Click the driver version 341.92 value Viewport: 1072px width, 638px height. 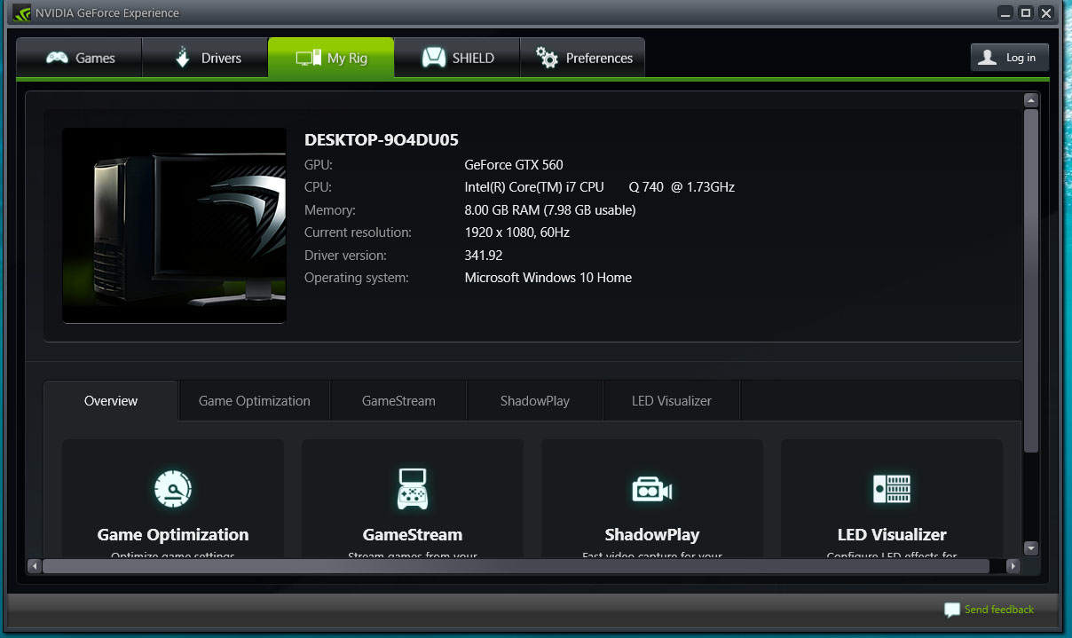(x=484, y=256)
